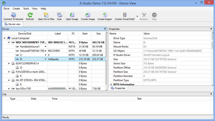
Task: Click the HarddiskVolume1 volume icon
Action: click(17, 47)
